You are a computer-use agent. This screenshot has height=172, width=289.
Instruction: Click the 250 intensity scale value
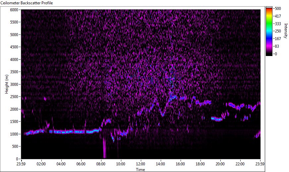pos(278,31)
